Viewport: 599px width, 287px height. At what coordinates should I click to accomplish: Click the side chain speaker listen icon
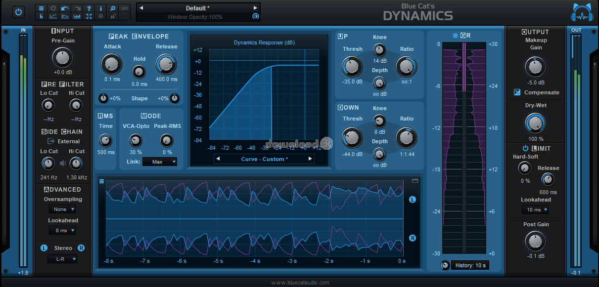point(63,163)
